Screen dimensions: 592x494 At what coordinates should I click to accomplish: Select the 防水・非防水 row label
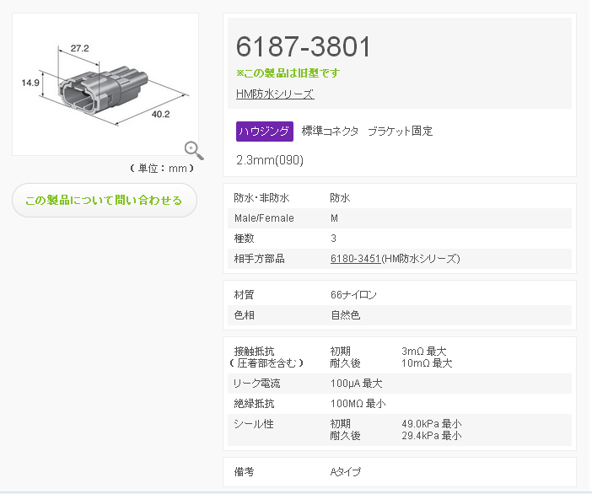pyautogui.click(x=261, y=198)
